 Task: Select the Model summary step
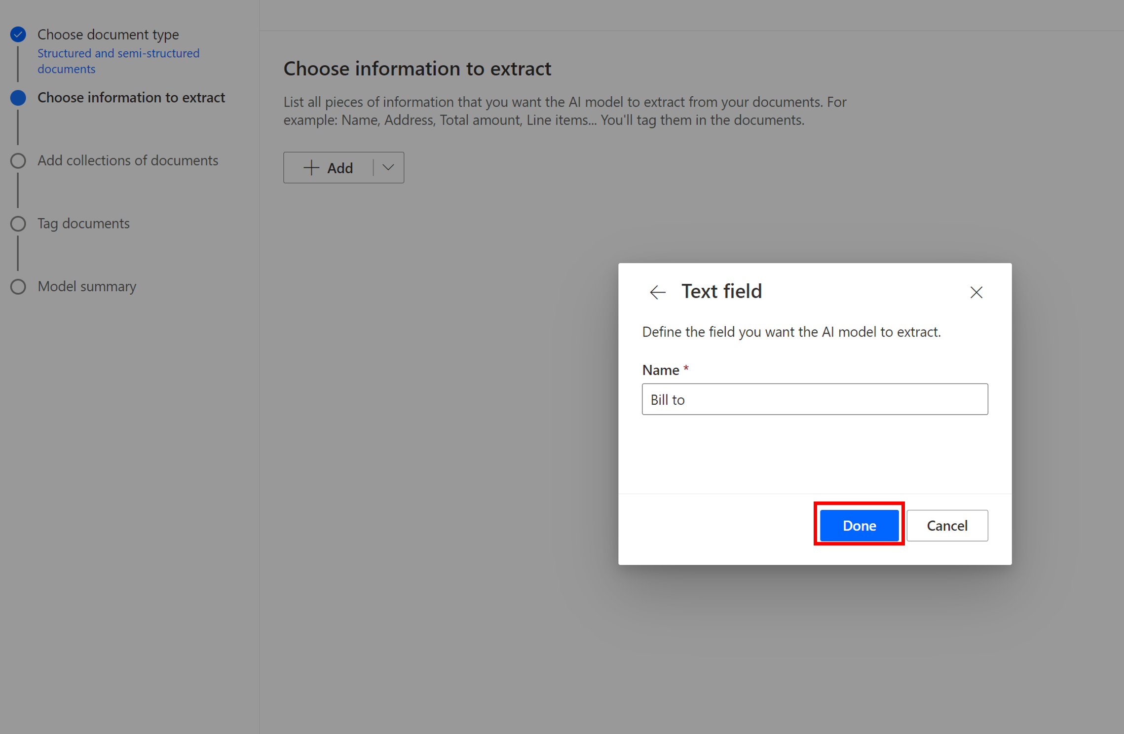coord(86,286)
